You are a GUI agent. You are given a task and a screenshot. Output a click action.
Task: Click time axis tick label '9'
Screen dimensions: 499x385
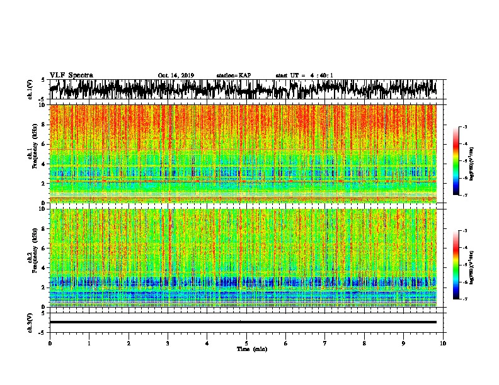point(403,343)
